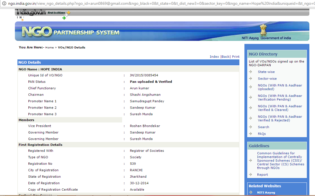The width and height of the screenshot is (315, 196).
Task: Click Registration Certificate value Available
Action: click(137, 190)
